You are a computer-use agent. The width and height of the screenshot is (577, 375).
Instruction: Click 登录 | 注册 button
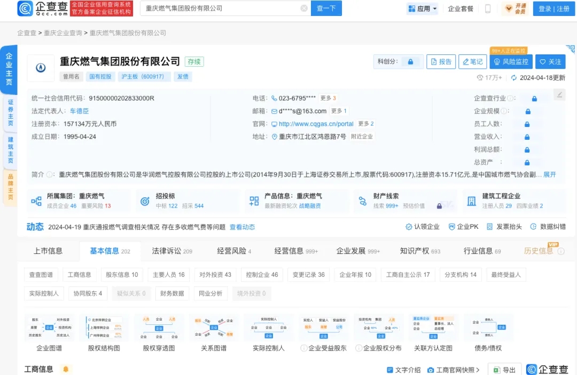(554, 9)
